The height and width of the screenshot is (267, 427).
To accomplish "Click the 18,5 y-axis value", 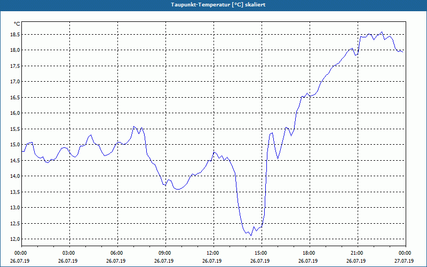I will (x=15, y=34).
